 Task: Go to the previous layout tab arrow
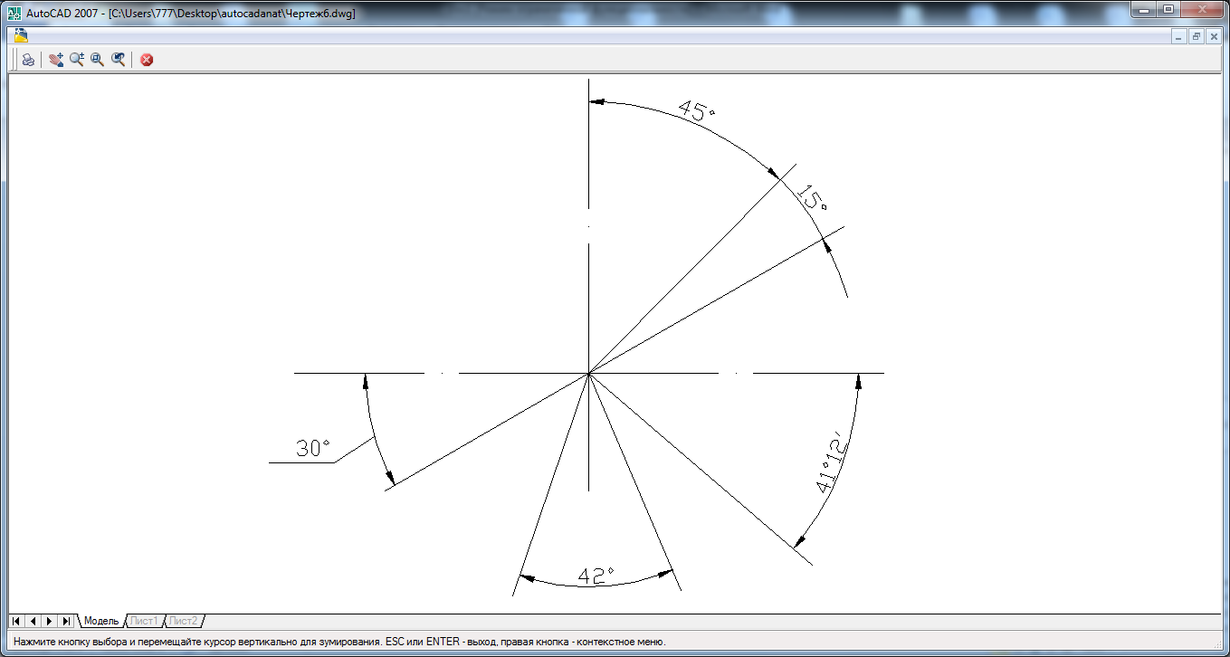coord(33,621)
